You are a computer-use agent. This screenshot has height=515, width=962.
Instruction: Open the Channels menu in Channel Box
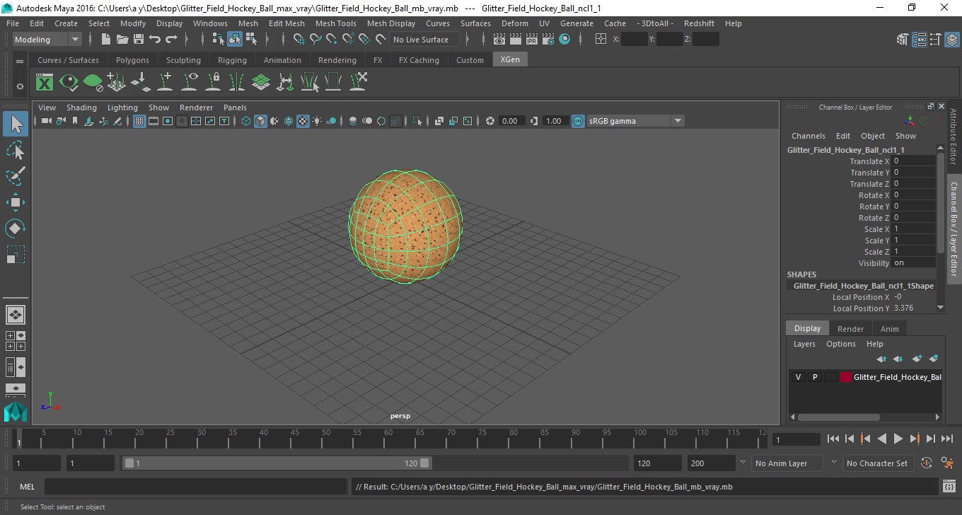808,136
